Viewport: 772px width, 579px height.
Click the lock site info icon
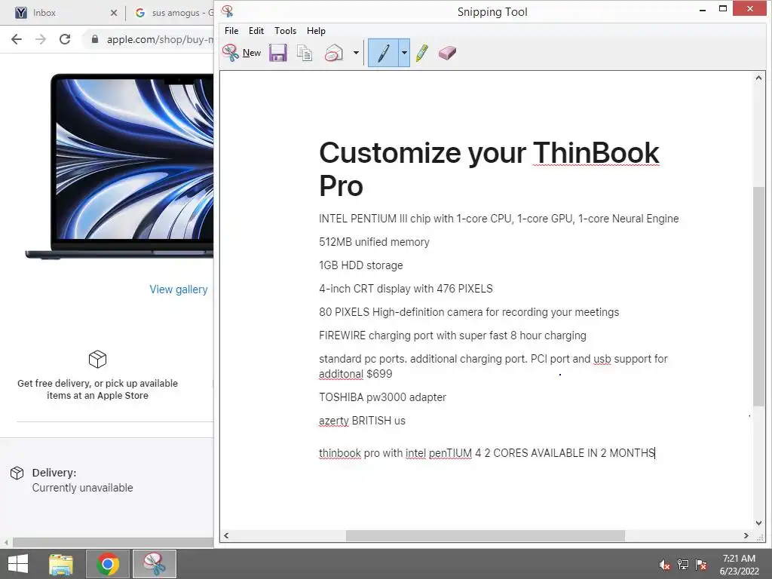click(x=95, y=39)
